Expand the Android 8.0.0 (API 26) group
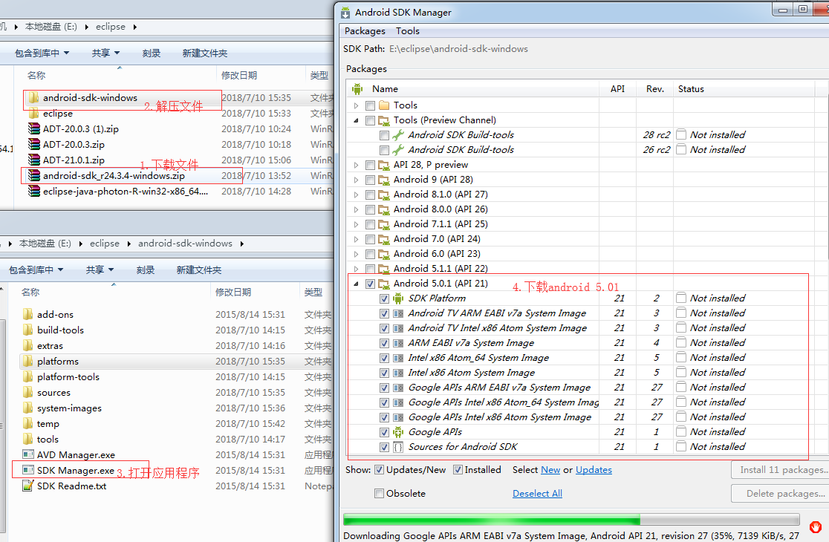This screenshot has height=542, width=829. (x=357, y=209)
